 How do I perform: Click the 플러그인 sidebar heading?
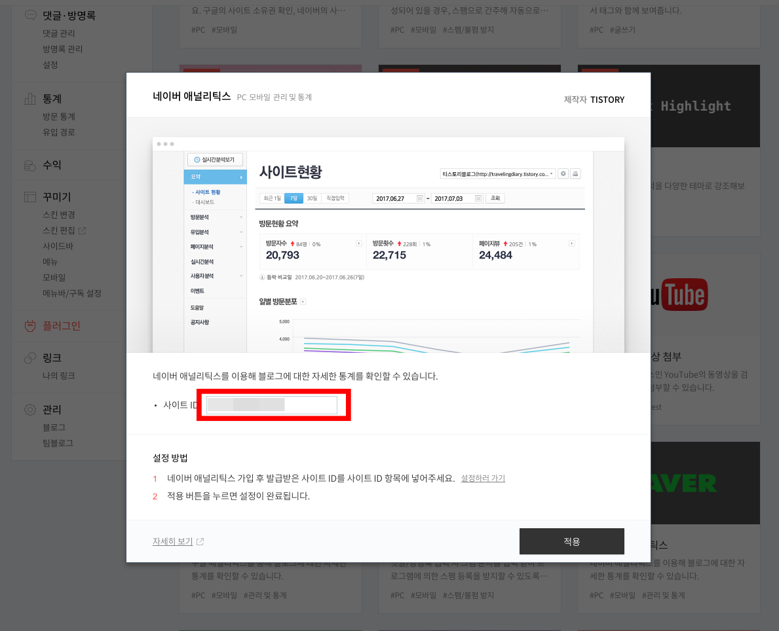[x=62, y=326]
